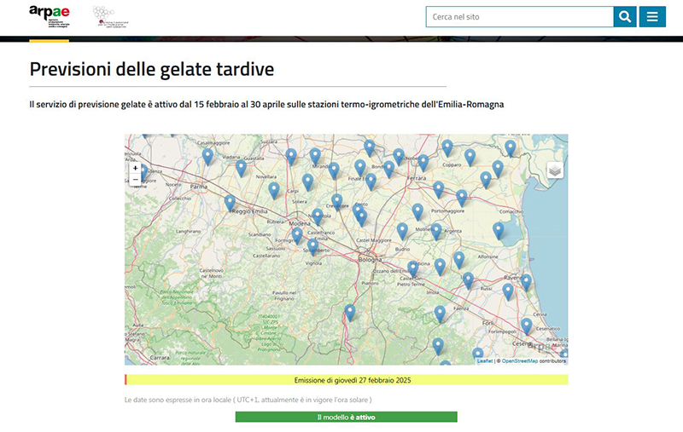This screenshot has height=432, width=683.
Task: Click the magnifying glass search button
Action: 625,16
